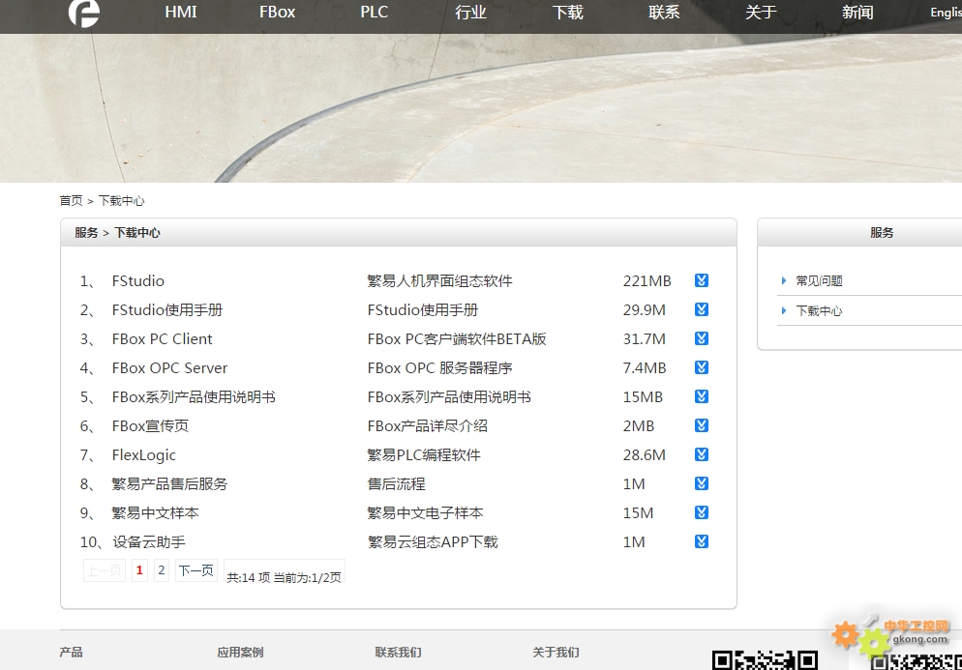
Task: Click the download icon for 繁易产品售后服务
Action: pyautogui.click(x=702, y=483)
